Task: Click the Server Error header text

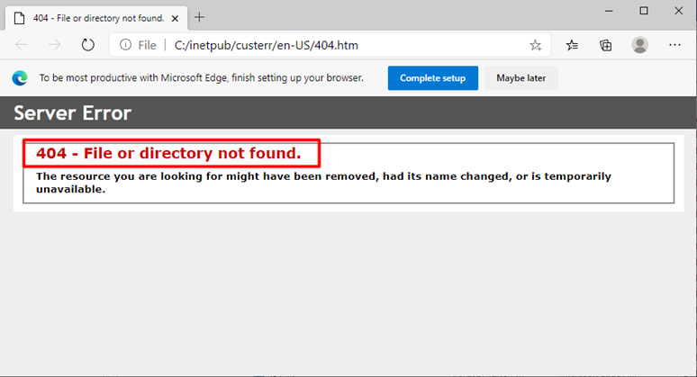Action: [72, 113]
